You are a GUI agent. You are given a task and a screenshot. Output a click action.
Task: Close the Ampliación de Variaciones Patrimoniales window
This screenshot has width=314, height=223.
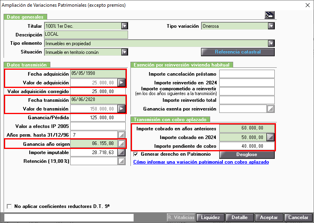click(x=308, y=5)
